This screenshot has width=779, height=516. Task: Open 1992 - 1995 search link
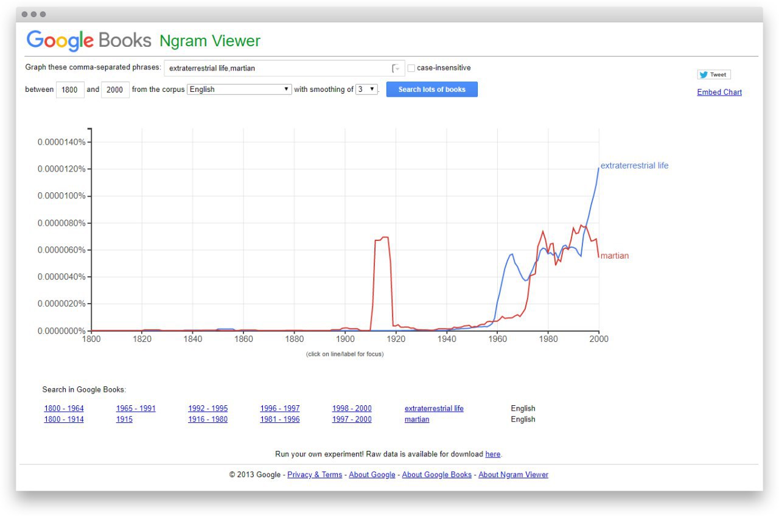click(x=208, y=408)
